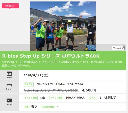The height and width of the screenshot is (113, 128).
Task: Click クレジットカード払い、コンビニ払い payment text
Action: pos(60,84)
